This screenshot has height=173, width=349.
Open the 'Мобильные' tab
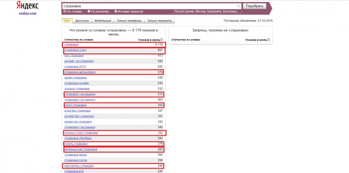click(103, 21)
